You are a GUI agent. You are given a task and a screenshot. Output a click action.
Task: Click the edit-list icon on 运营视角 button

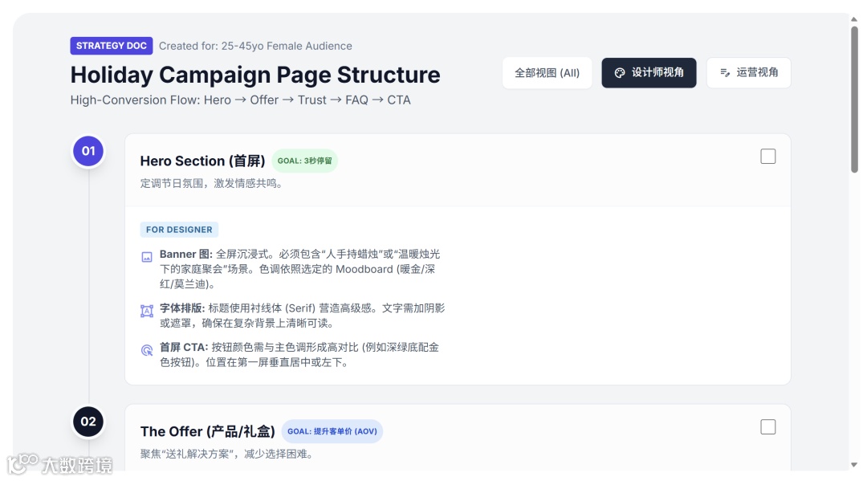tap(725, 72)
